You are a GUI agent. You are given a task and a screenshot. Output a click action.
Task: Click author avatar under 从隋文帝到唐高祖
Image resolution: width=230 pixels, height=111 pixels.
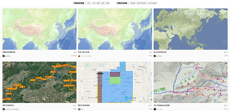coord(4,56)
